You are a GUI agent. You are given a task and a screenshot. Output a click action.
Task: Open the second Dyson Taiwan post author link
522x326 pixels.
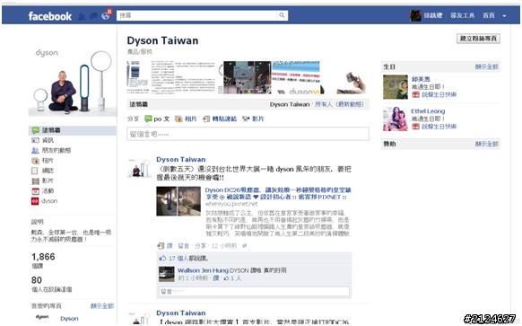(x=181, y=313)
